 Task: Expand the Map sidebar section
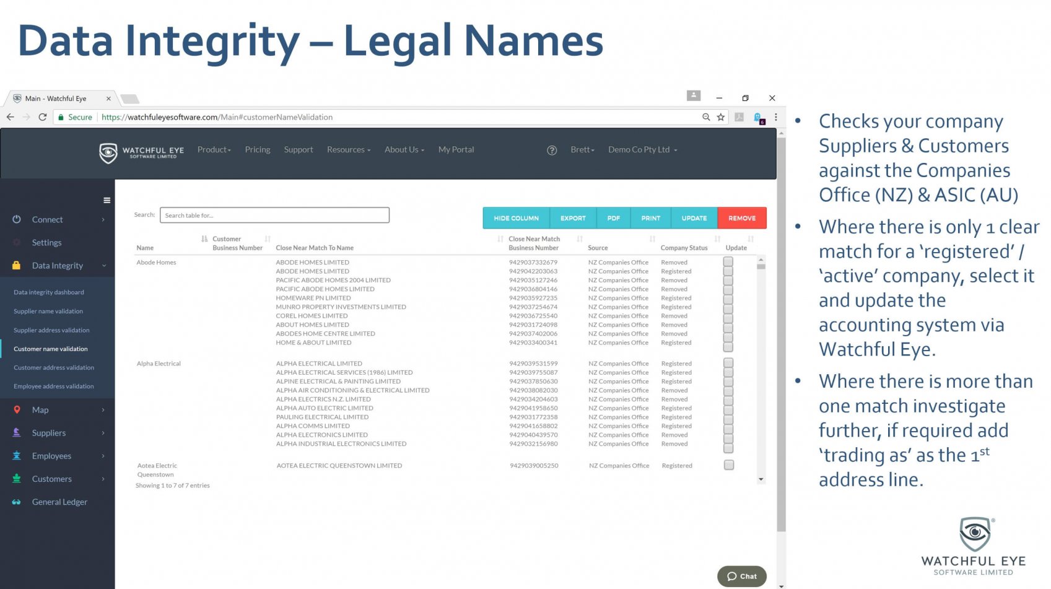tap(103, 410)
